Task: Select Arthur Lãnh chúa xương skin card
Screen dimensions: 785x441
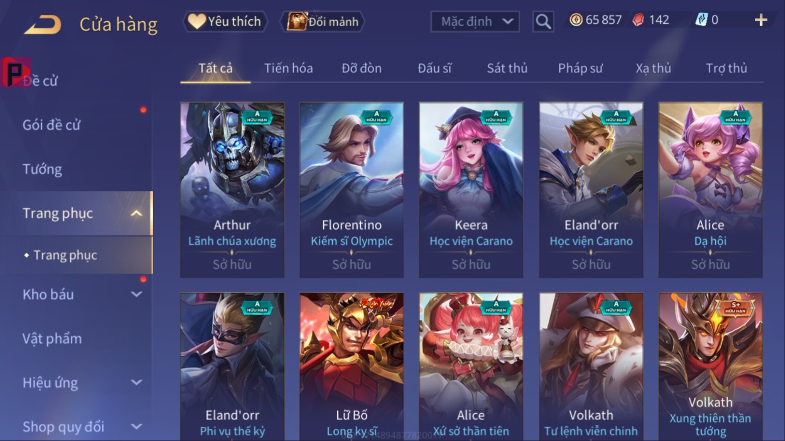Action: [x=232, y=190]
